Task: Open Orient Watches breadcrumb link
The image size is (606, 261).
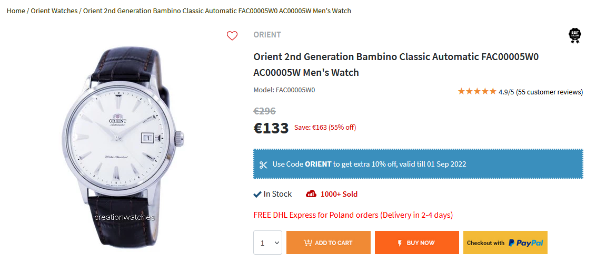Action: (54, 11)
